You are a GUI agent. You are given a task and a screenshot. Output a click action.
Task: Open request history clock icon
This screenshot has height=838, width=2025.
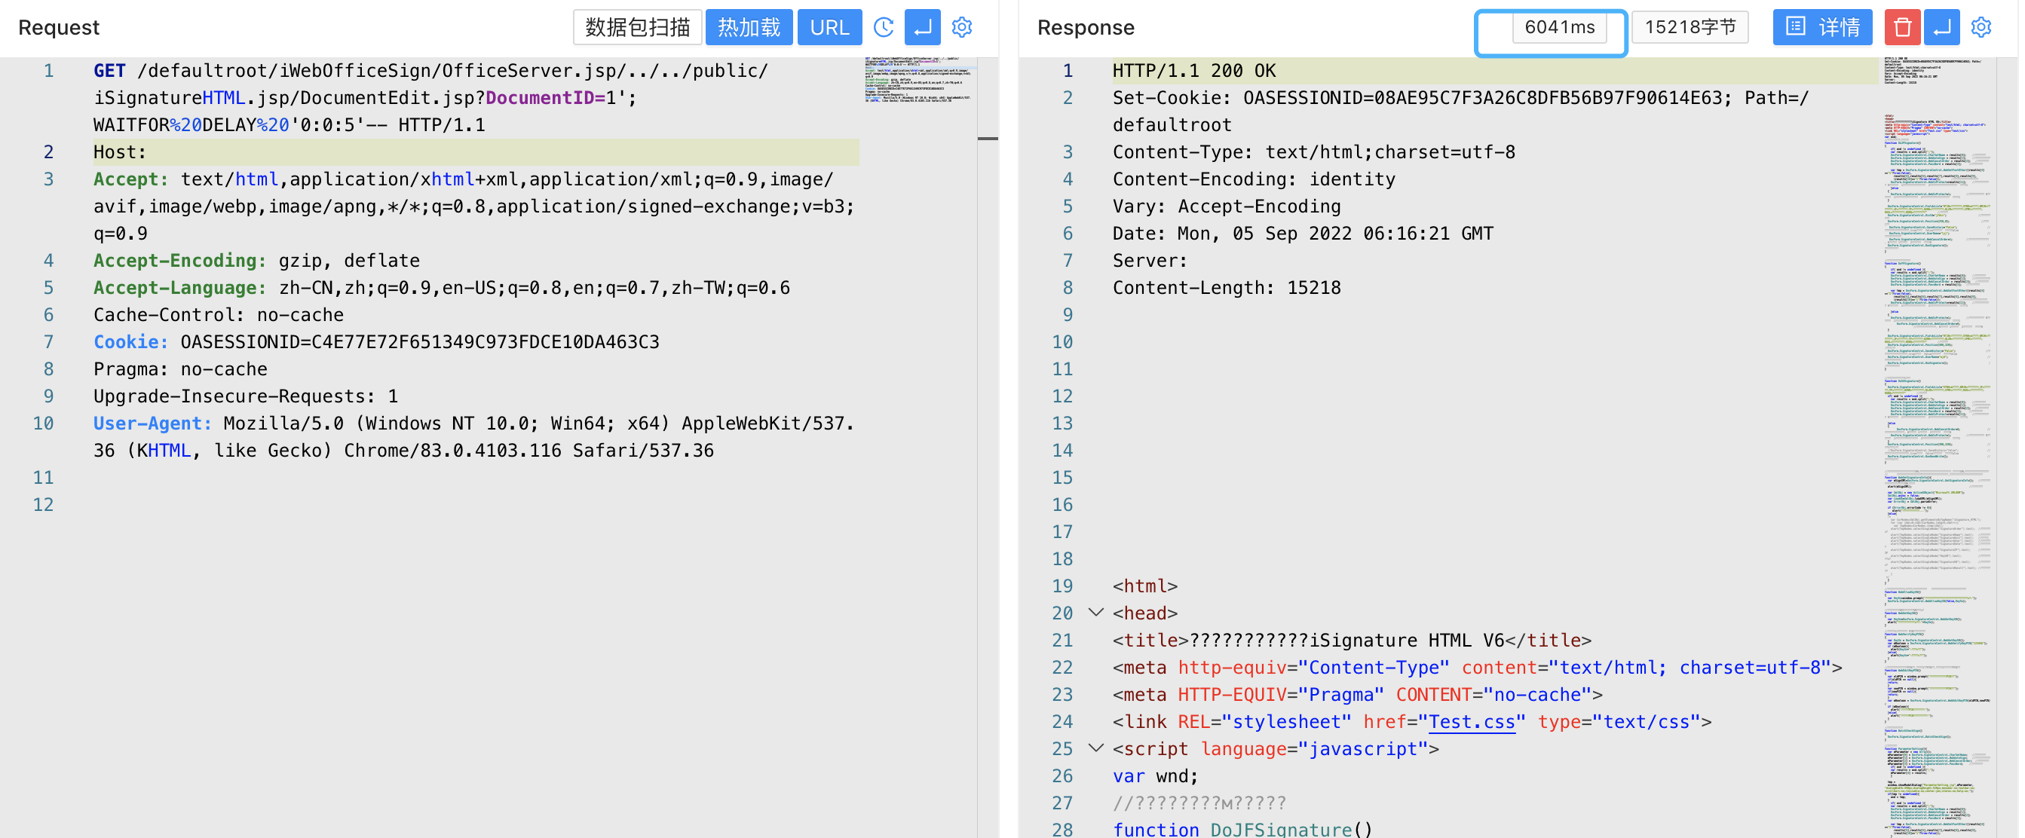(x=884, y=28)
